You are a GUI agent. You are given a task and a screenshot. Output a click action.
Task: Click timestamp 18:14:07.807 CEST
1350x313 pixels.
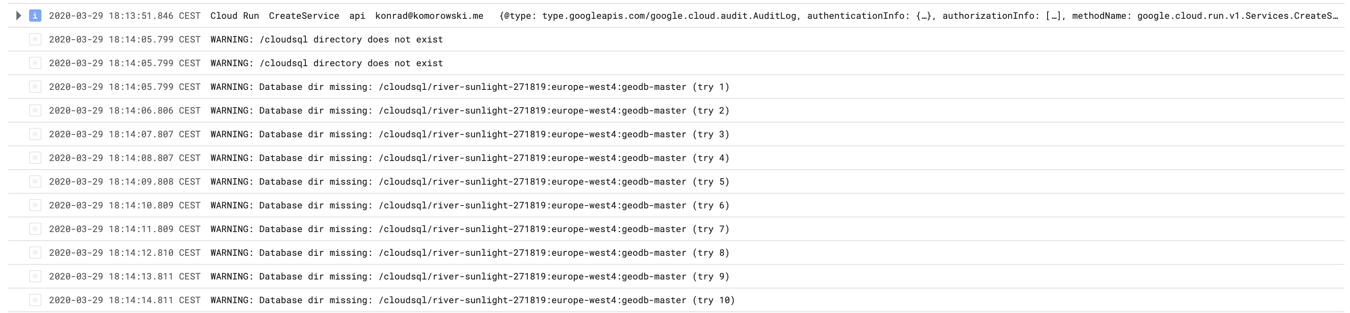click(x=125, y=134)
